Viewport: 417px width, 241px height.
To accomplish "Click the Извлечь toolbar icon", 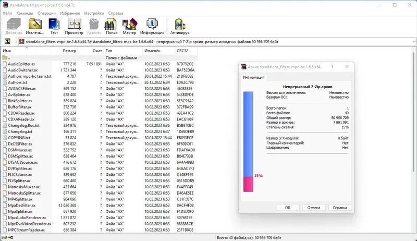I will [35, 26].
